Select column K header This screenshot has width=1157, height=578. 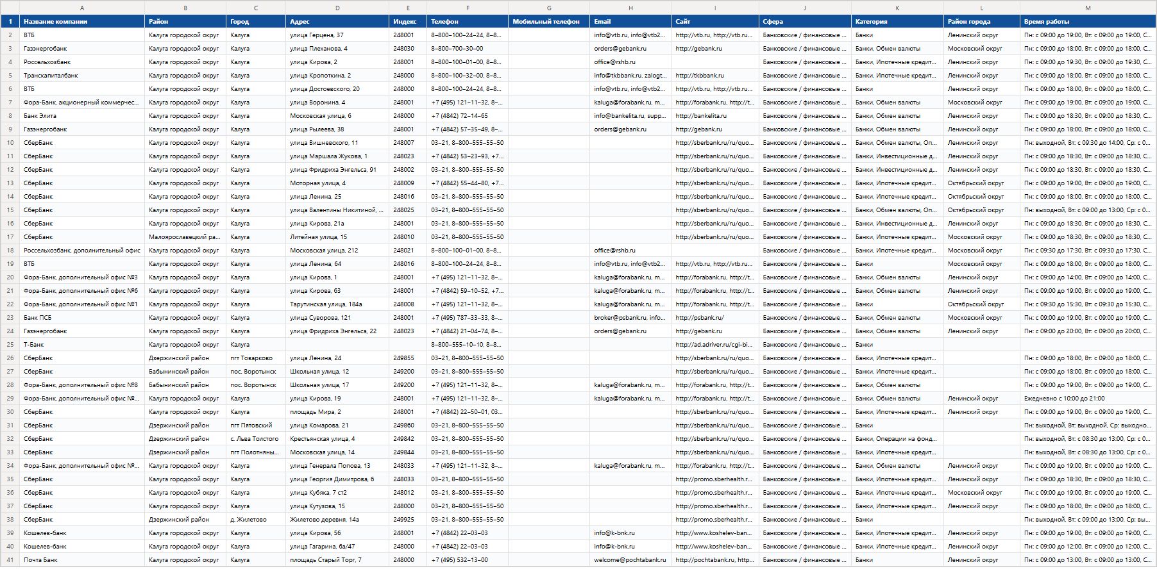tap(897, 8)
